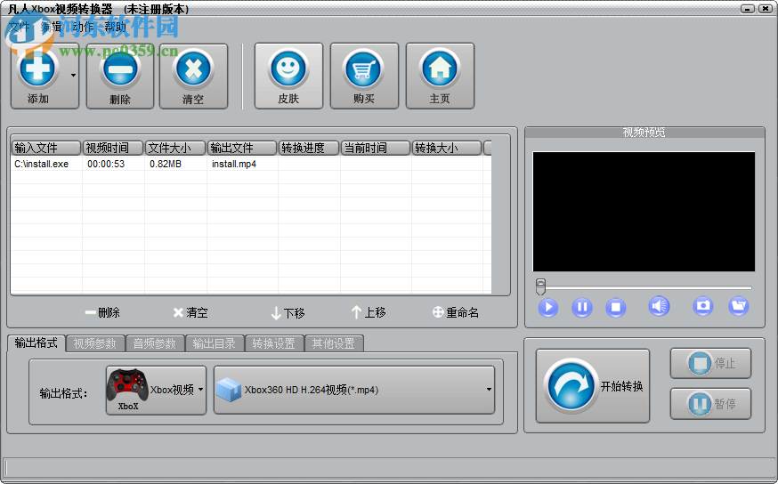Click the Add (添加) plus icon
The height and width of the screenshot is (484, 778).
coord(37,68)
